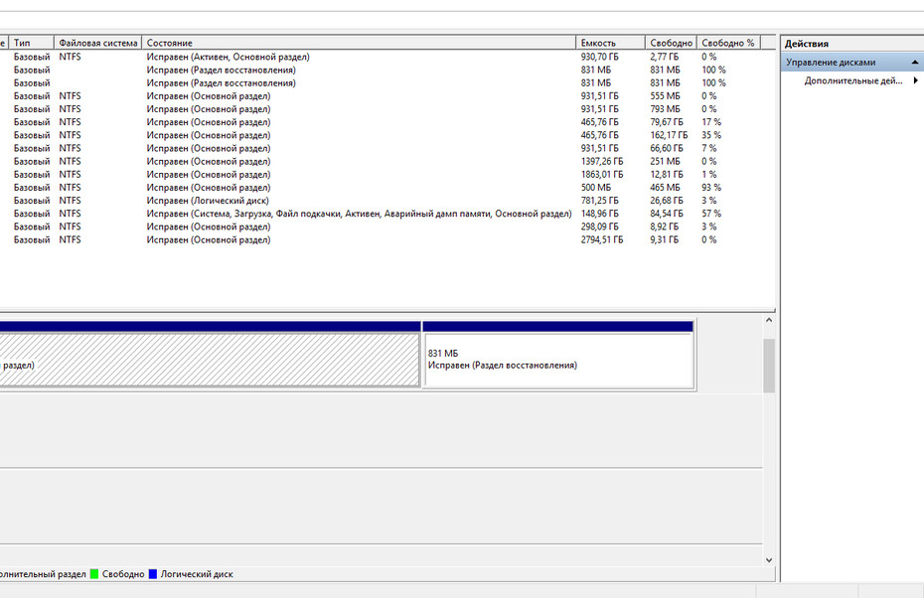Image resolution: width=924 pixels, height=598 pixels.
Task: Click the 465 МБ free space cell
Action: [665, 188]
